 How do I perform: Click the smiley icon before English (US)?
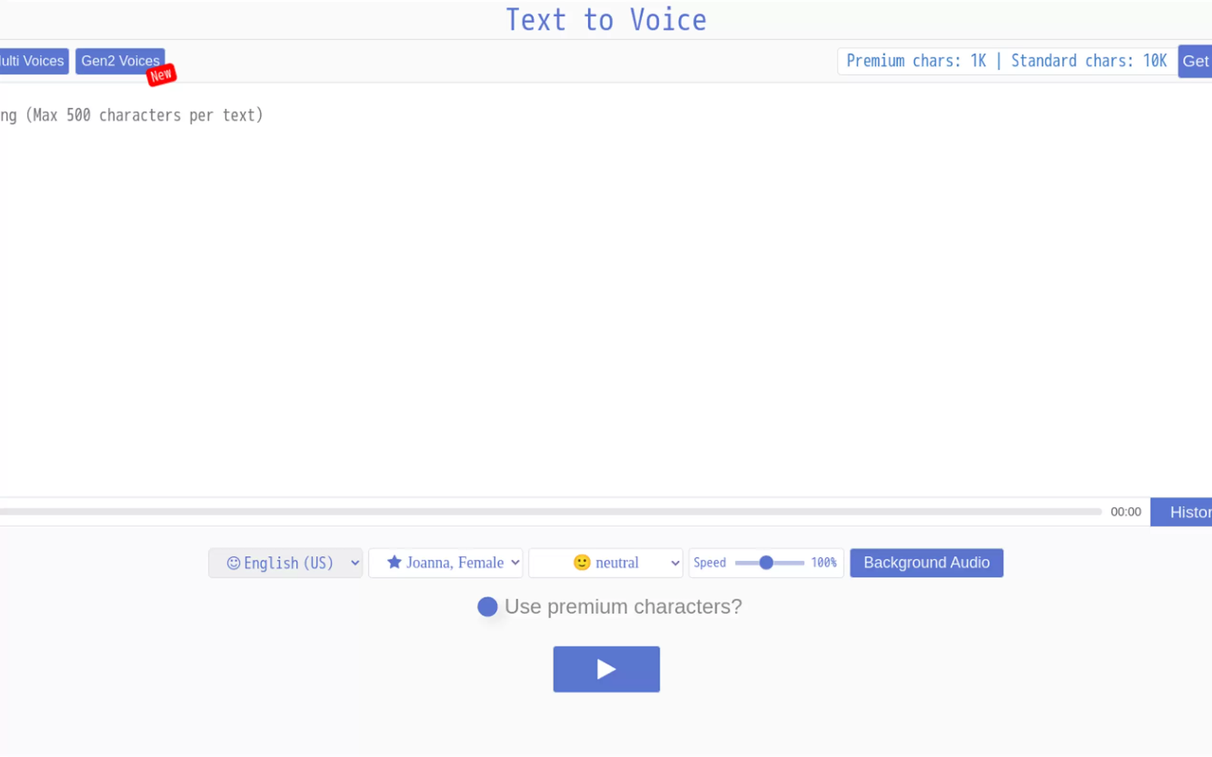click(x=233, y=563)
